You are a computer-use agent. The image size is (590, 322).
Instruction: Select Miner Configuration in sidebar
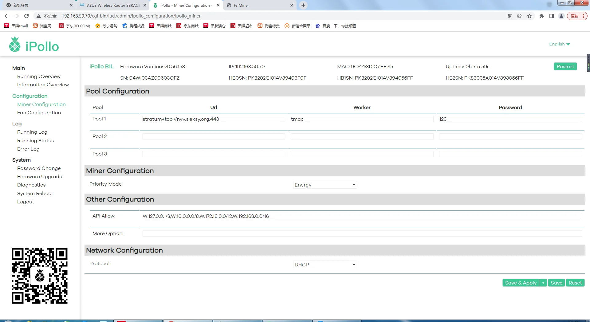pos(41,104)
